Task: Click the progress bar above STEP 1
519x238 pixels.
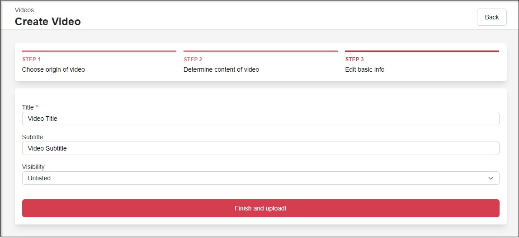Action: tap(99, 51)
